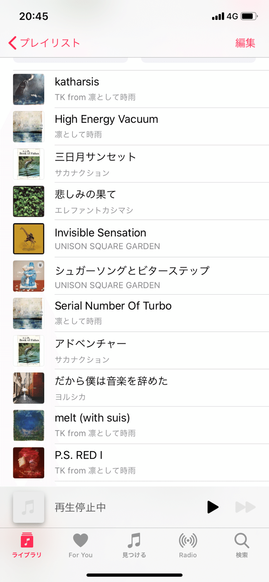Tap the アドベンチャー album artwork
The image size is (269, 582).
(29, 351)
